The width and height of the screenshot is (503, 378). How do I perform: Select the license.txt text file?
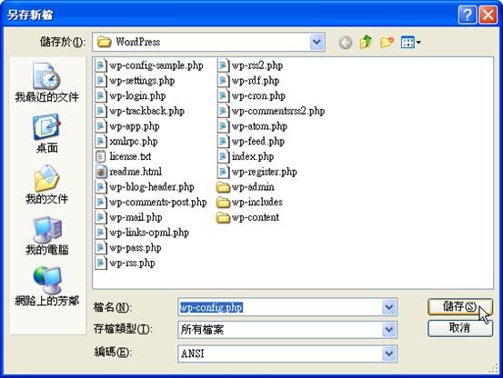[x=123, y=156]
